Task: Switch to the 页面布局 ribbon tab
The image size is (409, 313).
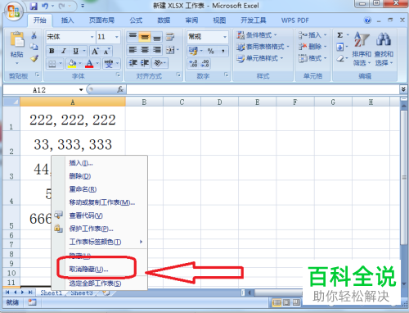Action: 101,20
